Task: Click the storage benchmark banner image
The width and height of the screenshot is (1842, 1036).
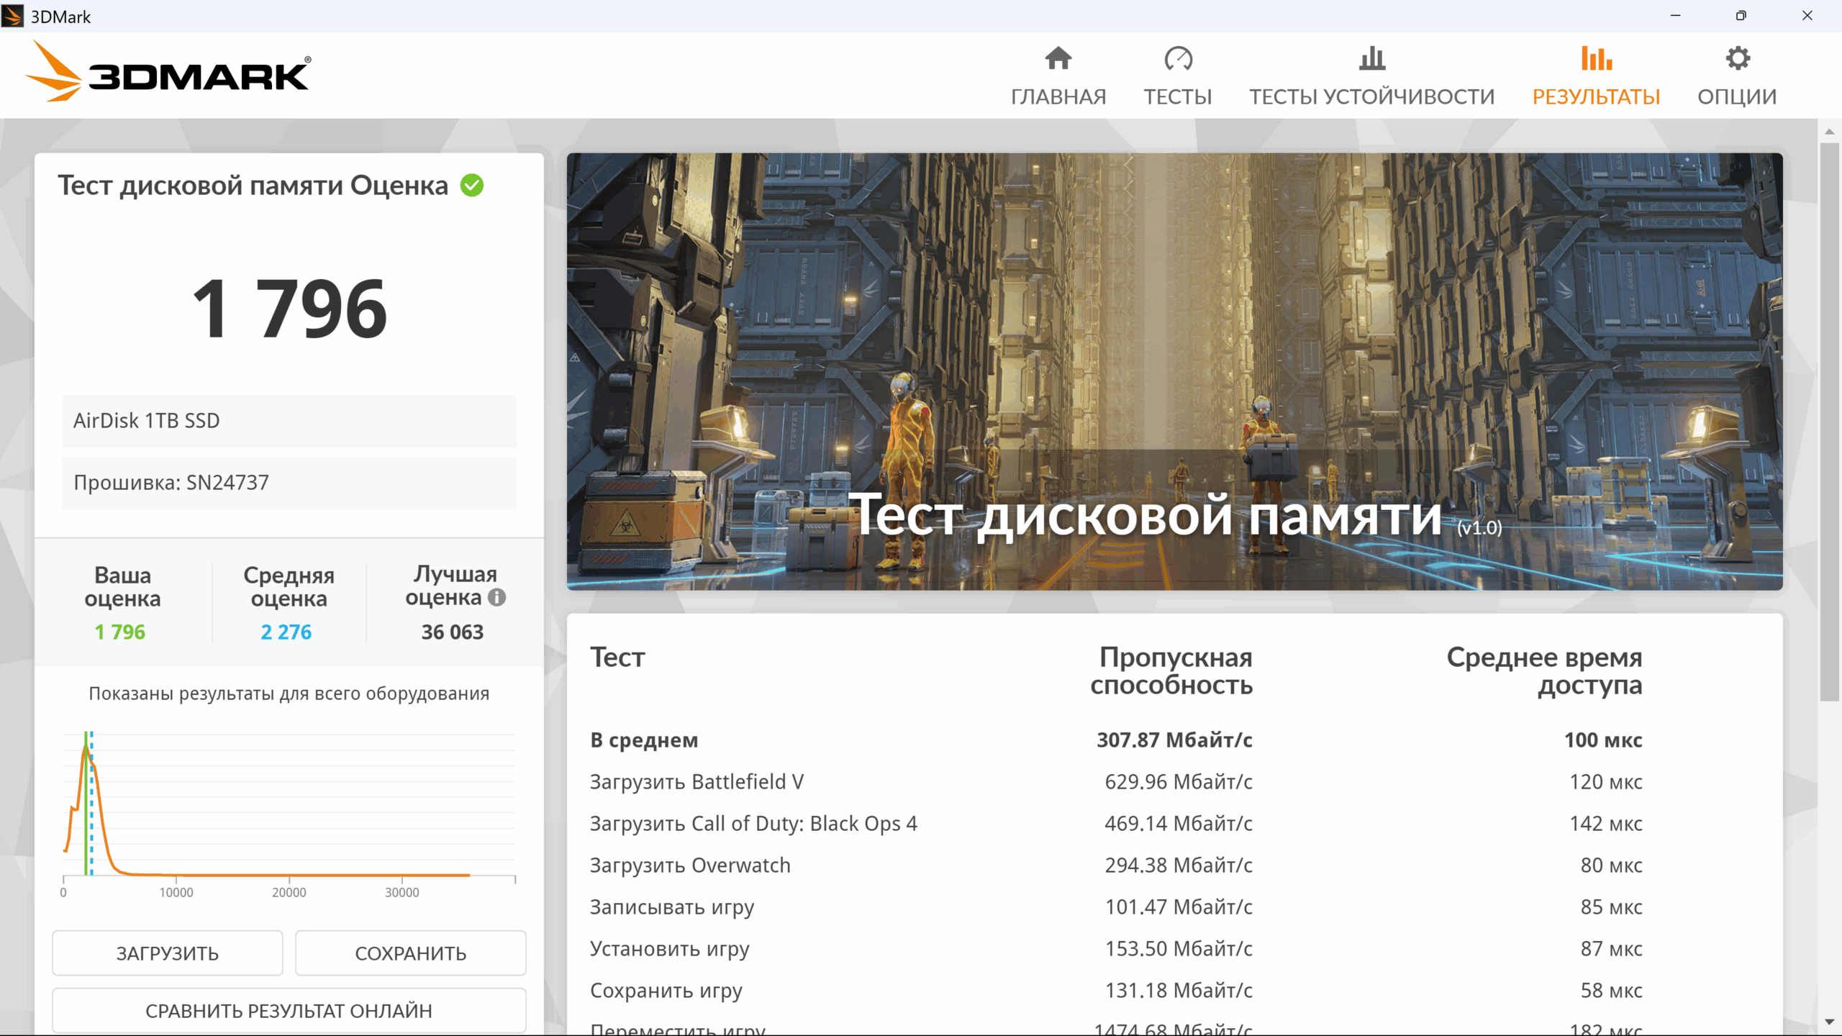Action: (x=1174, y=371)
